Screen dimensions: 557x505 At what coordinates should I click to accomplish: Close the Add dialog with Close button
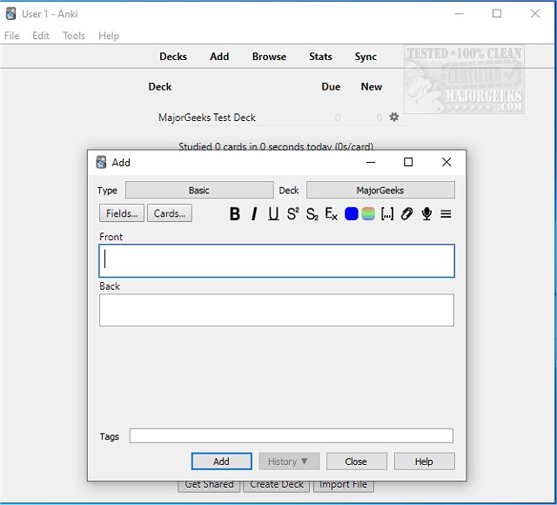coord(356,461)
